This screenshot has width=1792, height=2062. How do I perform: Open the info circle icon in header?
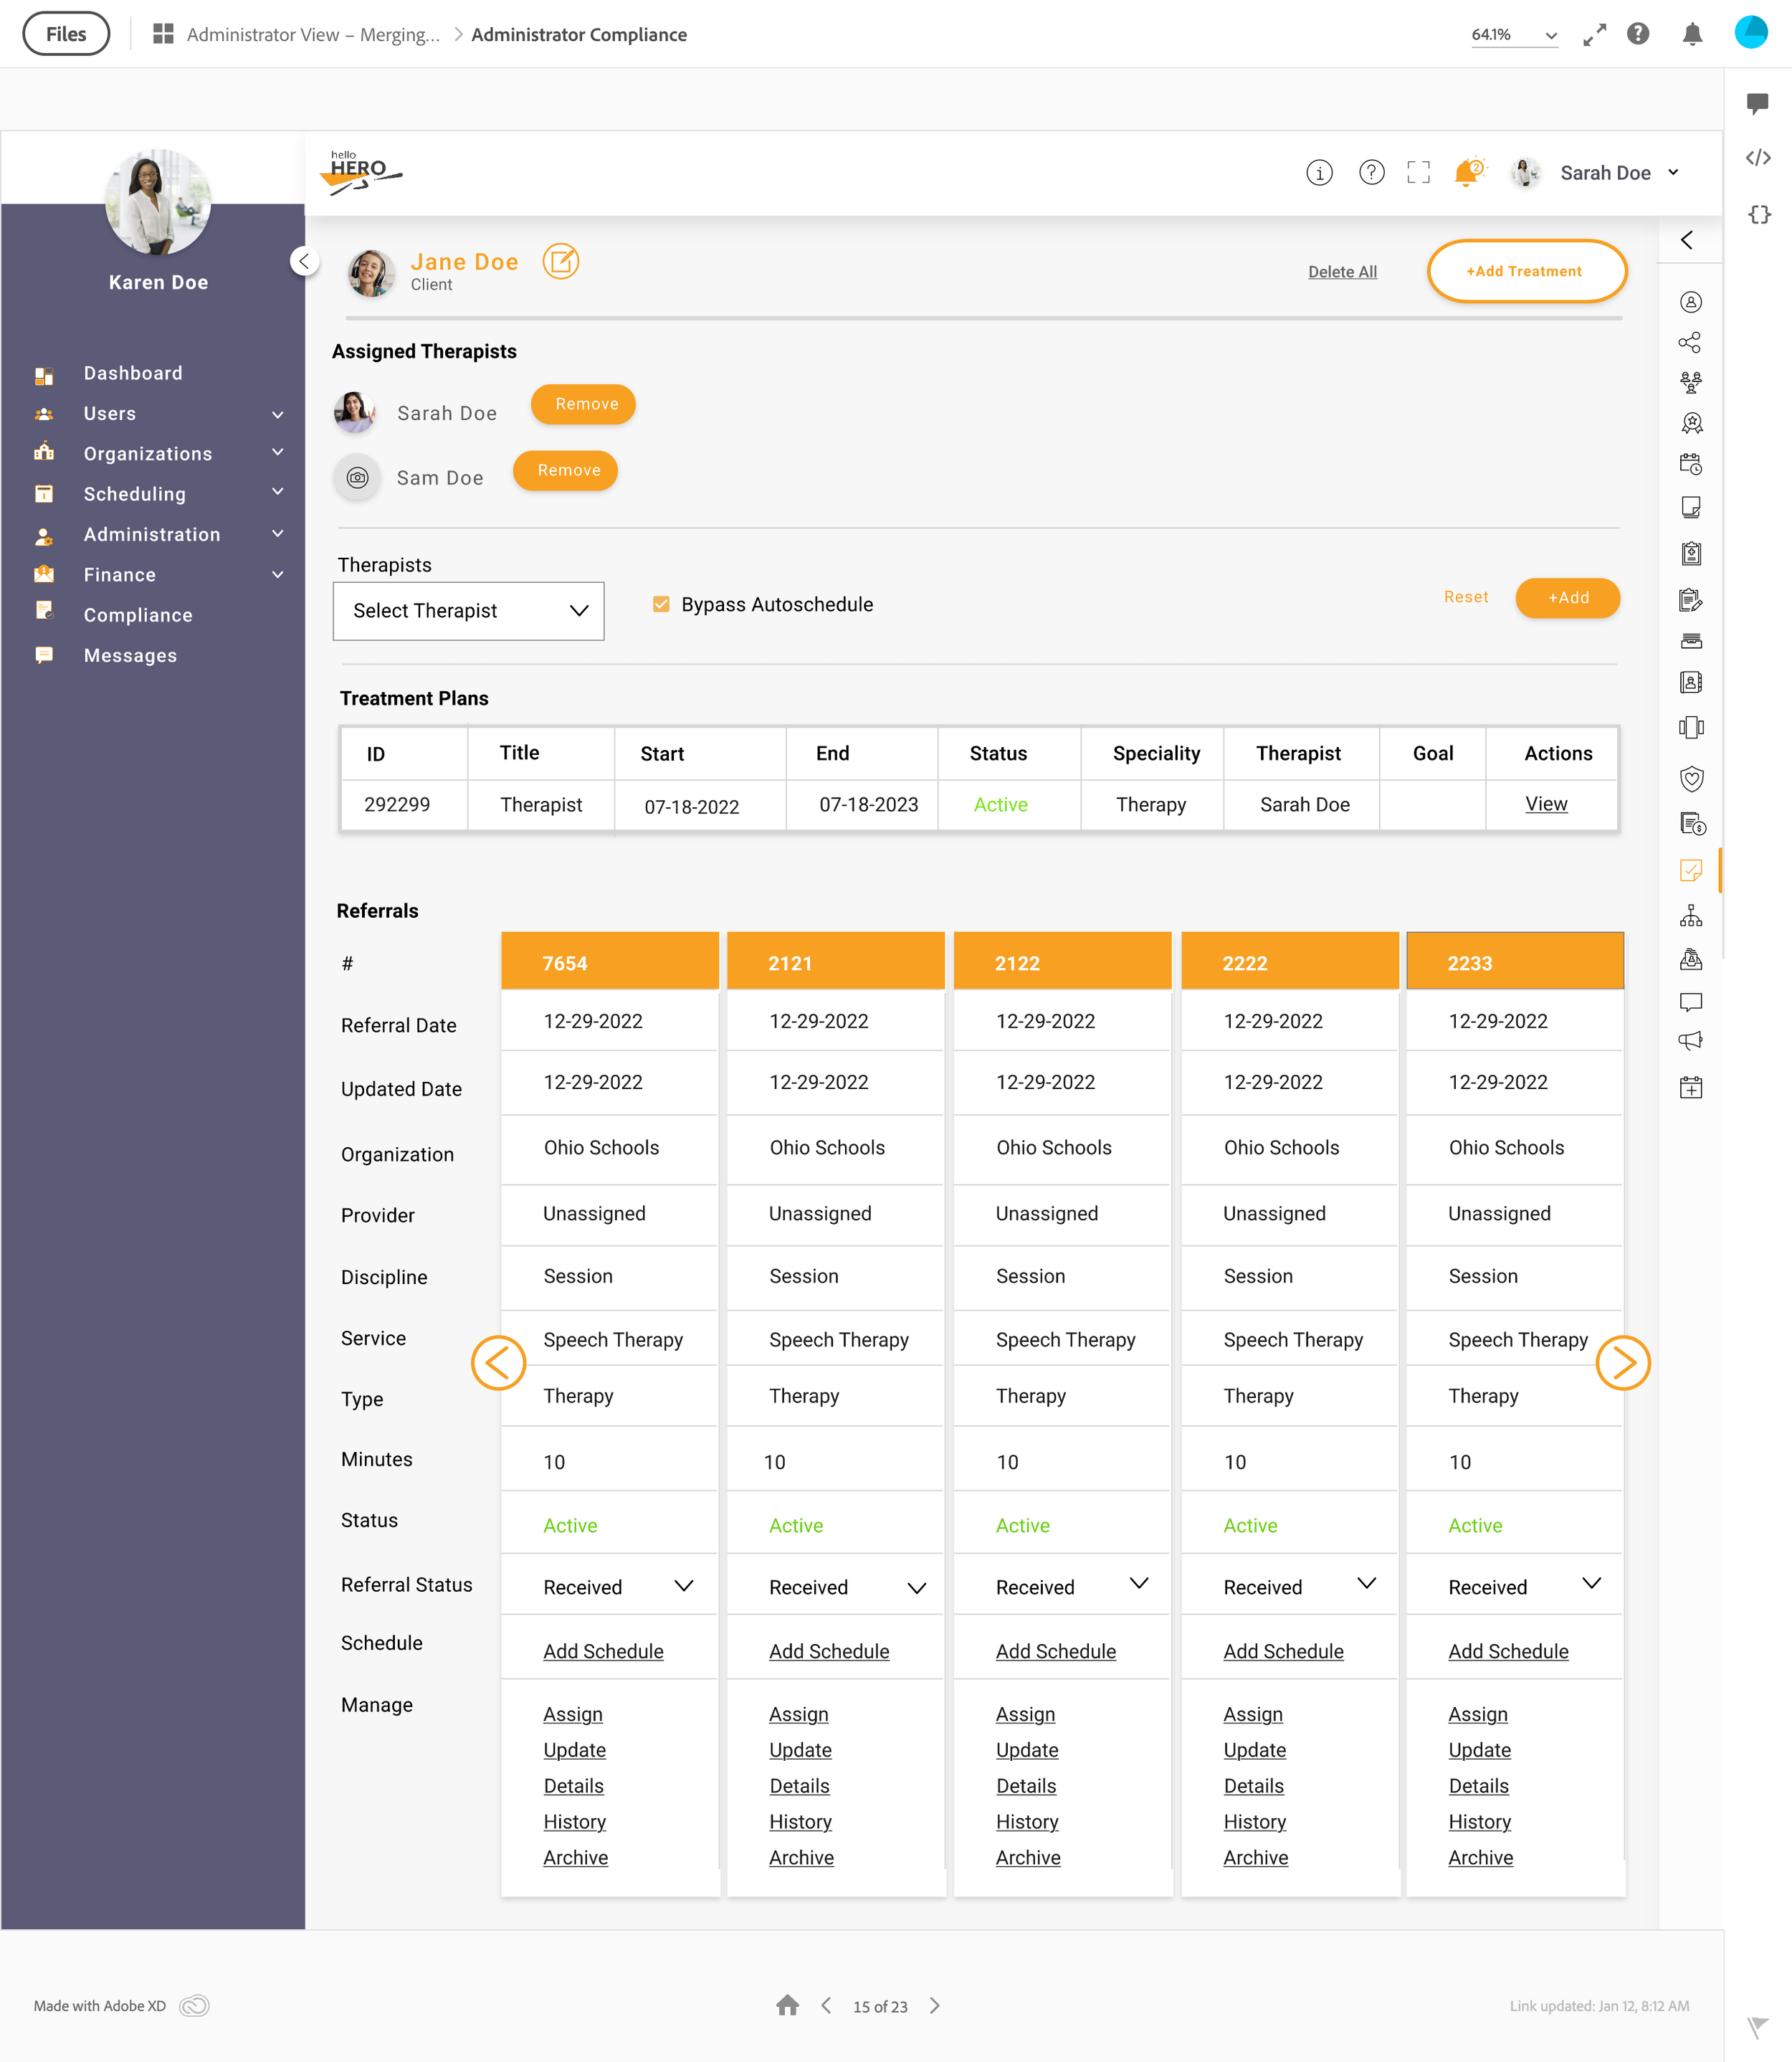click(1319, 173)
